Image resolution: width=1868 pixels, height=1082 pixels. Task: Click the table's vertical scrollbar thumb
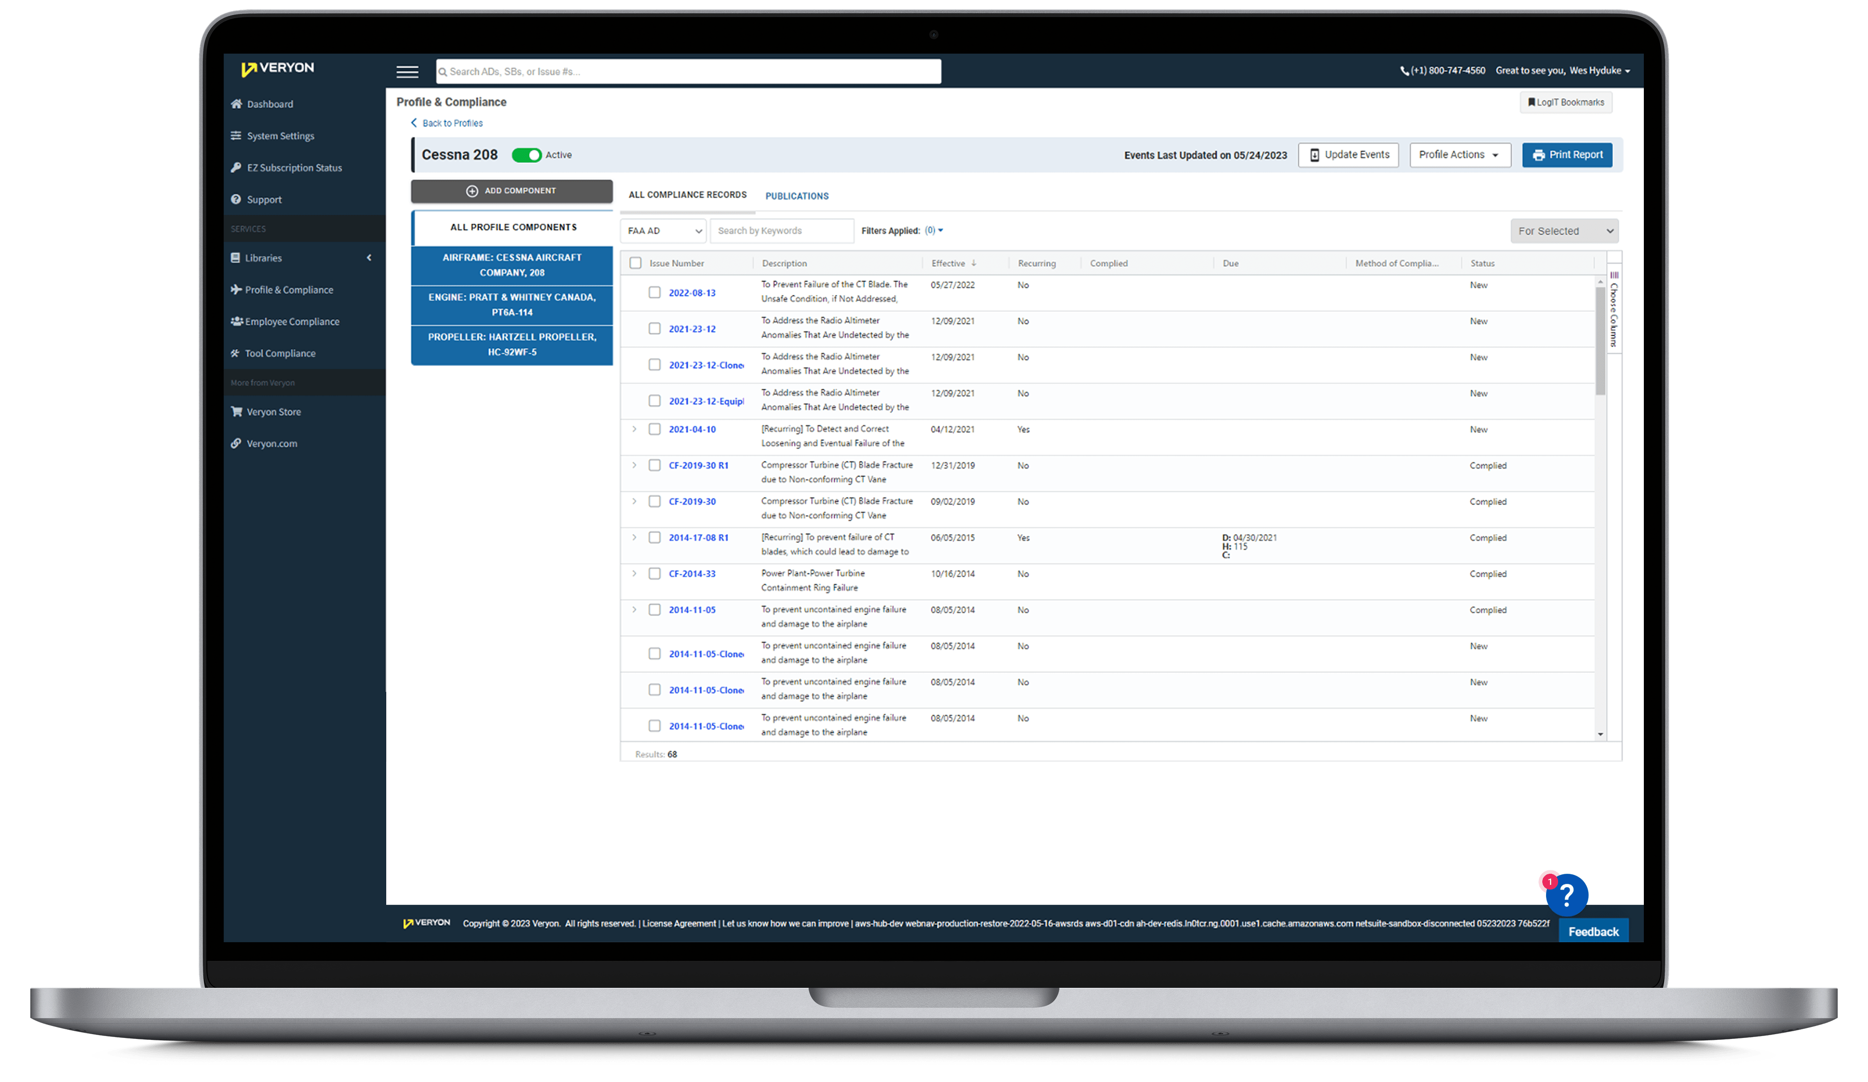point(1600,341)
